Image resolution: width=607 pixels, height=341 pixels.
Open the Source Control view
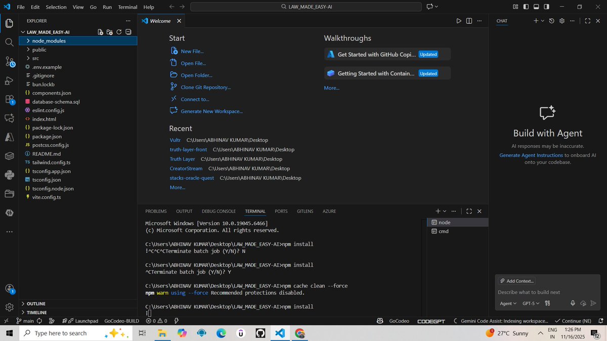(9, 62)
